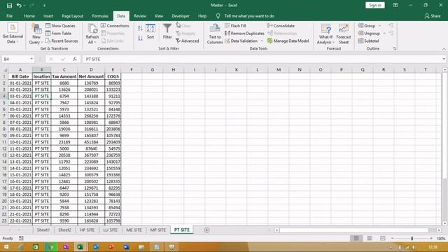Sort A to Z ascending
448x252 pixels.
pyautogui.click(x=140, y=28)
